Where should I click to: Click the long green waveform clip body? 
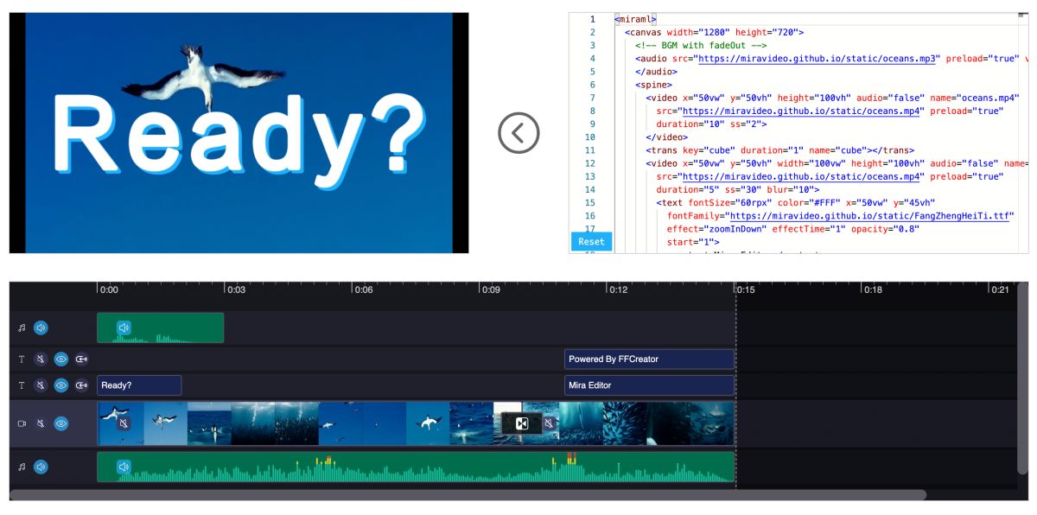(416, 467)
